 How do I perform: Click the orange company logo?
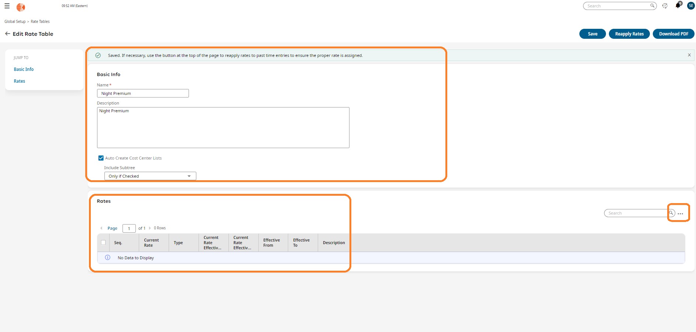pos(21,7)
